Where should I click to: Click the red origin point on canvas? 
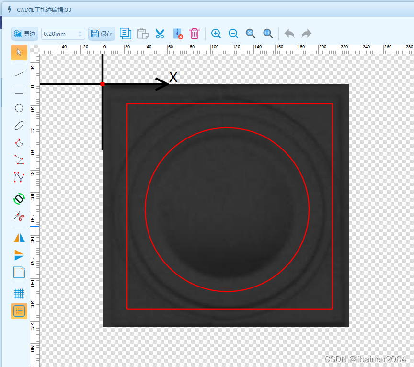click(x=103, y=84)
